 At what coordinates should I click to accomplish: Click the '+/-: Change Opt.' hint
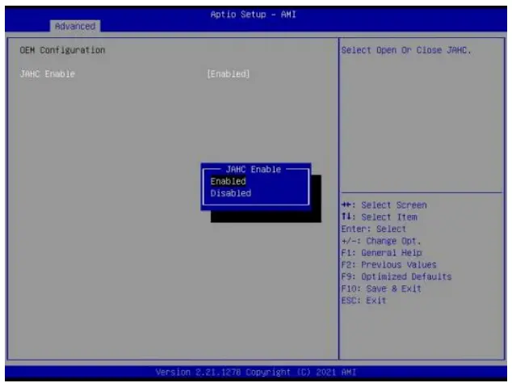click(381, 241)
